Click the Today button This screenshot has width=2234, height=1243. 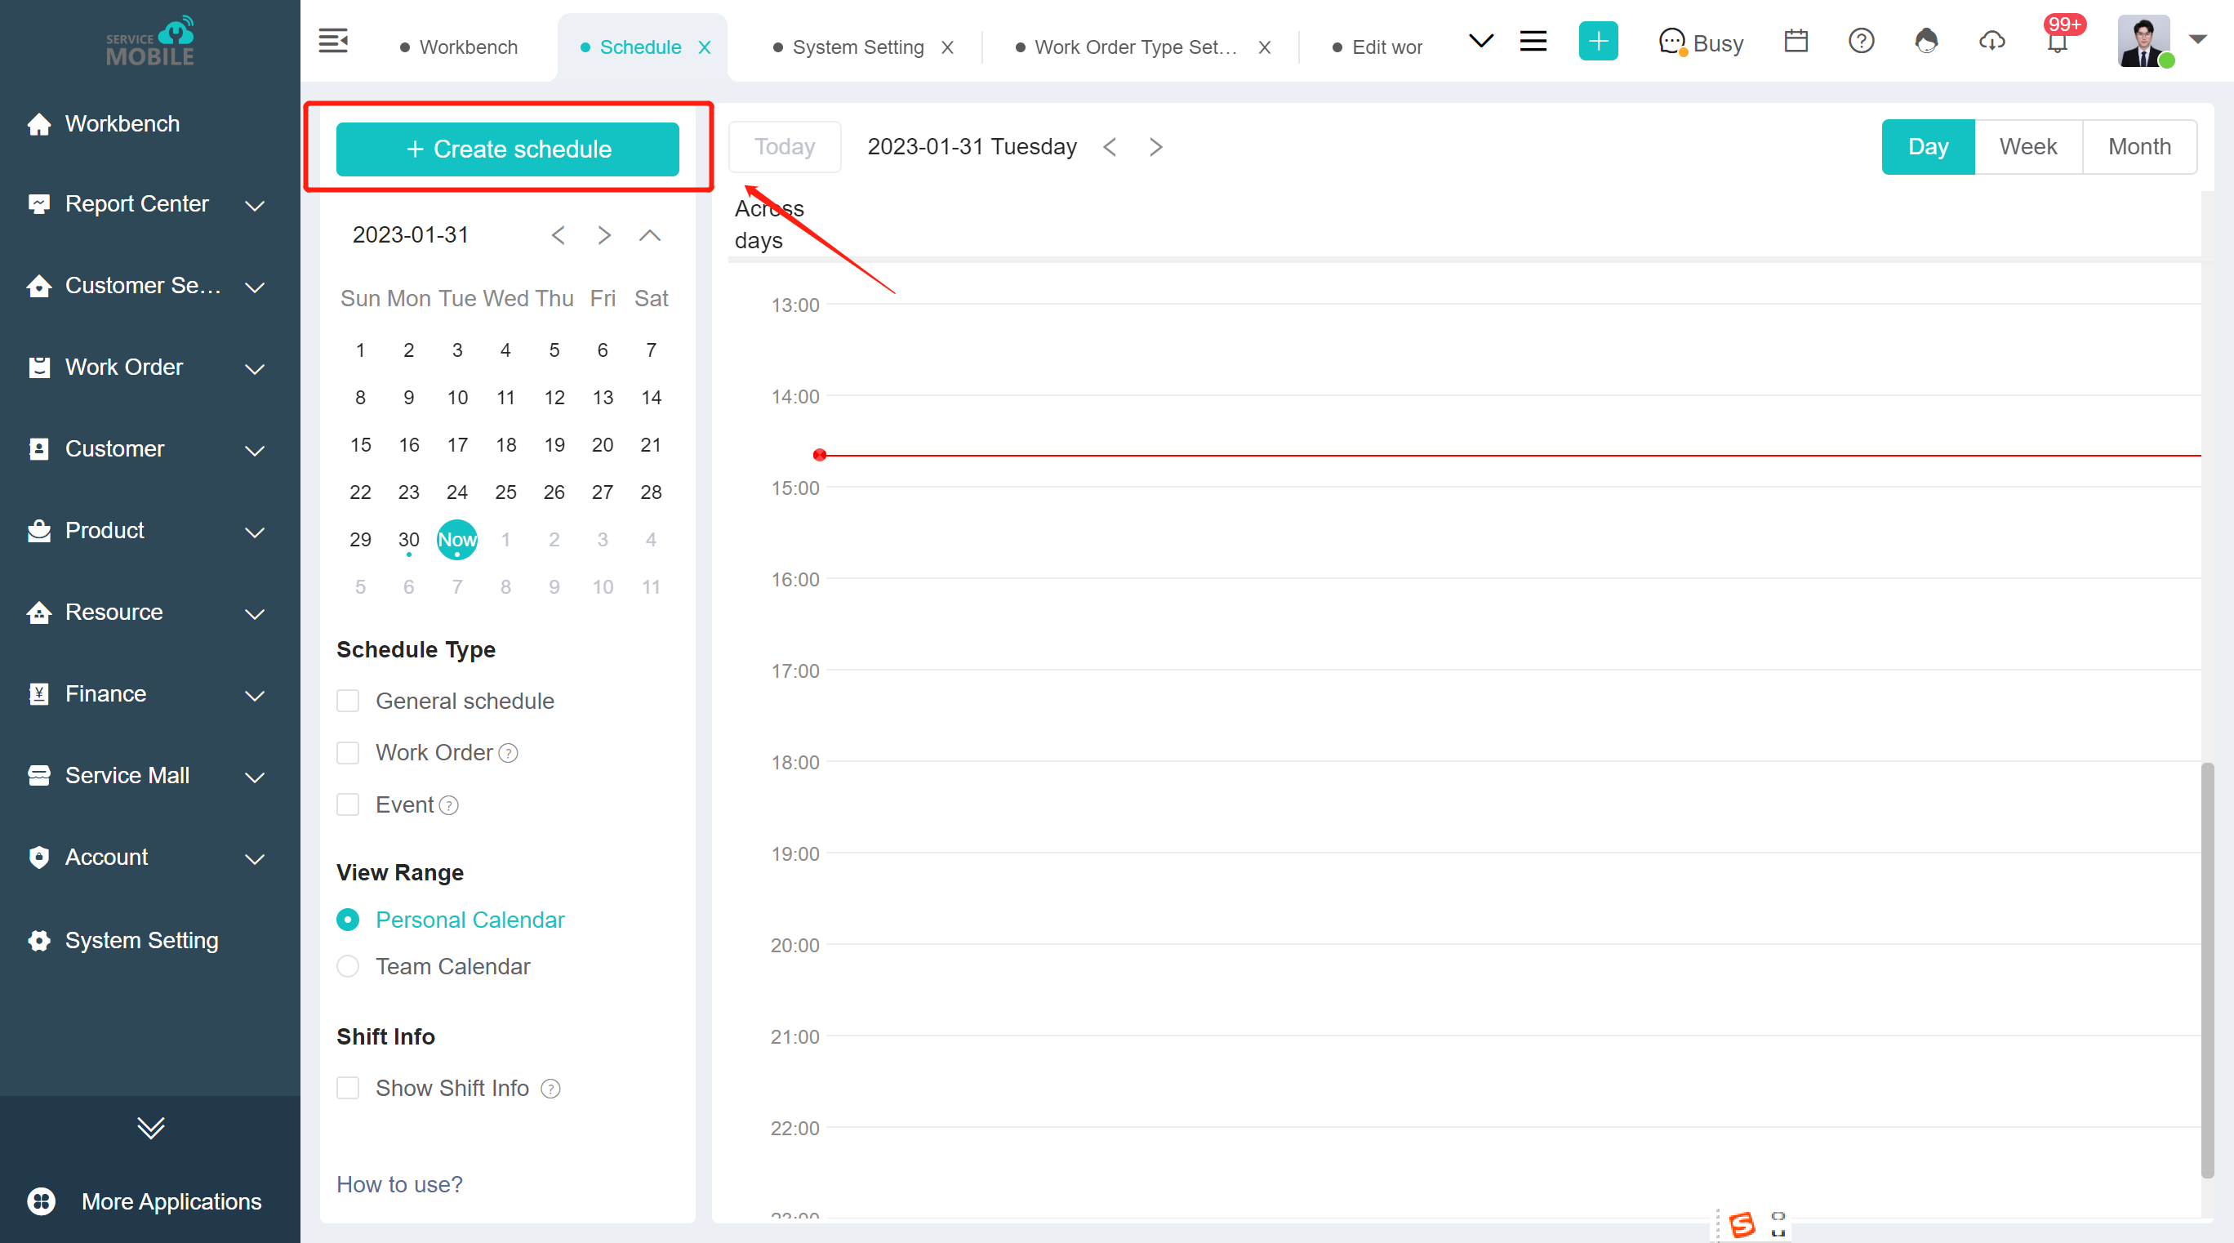coord(785,146)
